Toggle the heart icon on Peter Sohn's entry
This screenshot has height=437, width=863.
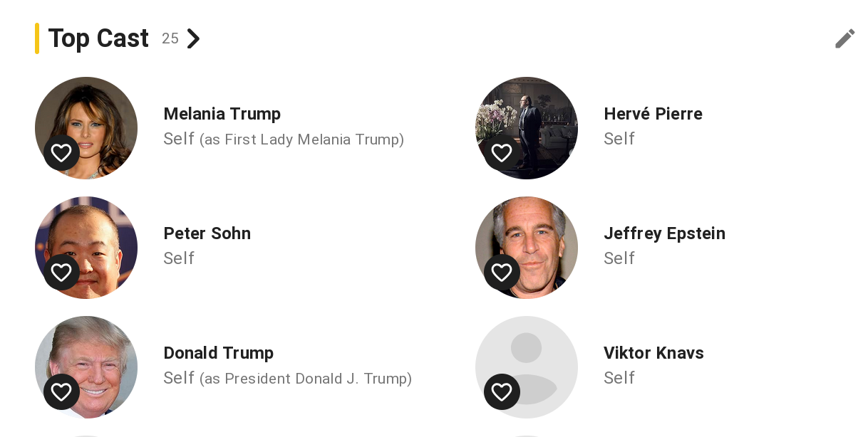61,272
